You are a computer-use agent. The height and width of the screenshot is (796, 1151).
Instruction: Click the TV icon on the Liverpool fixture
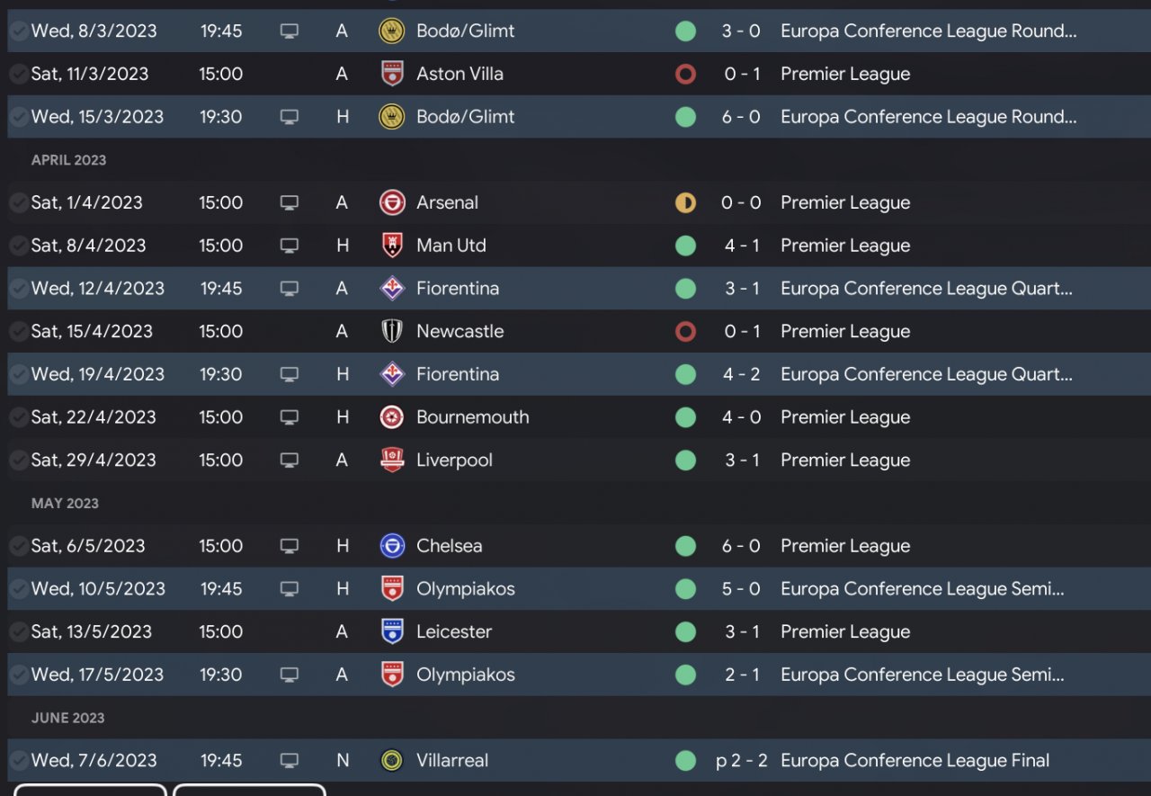(289, 460)
